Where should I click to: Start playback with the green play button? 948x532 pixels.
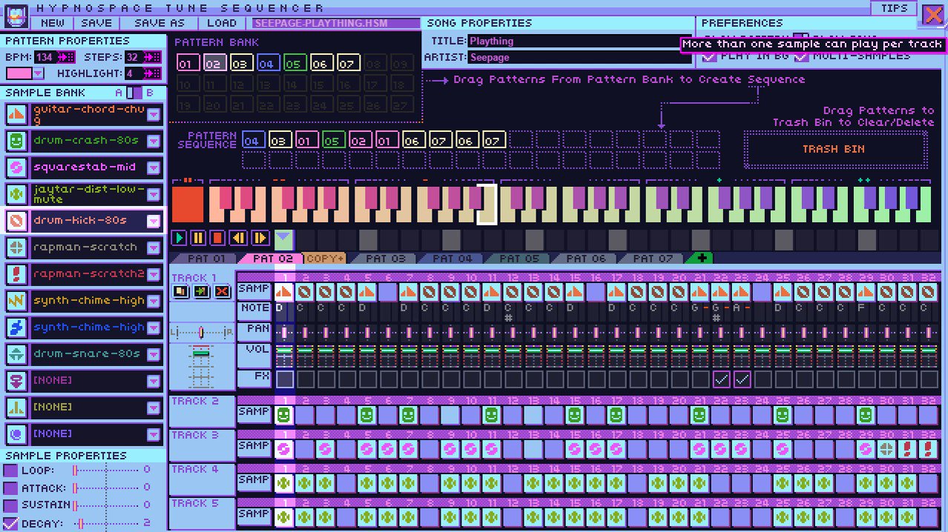tap(179, 238)
